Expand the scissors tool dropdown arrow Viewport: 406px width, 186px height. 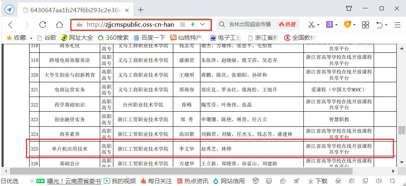click(318, 25)
